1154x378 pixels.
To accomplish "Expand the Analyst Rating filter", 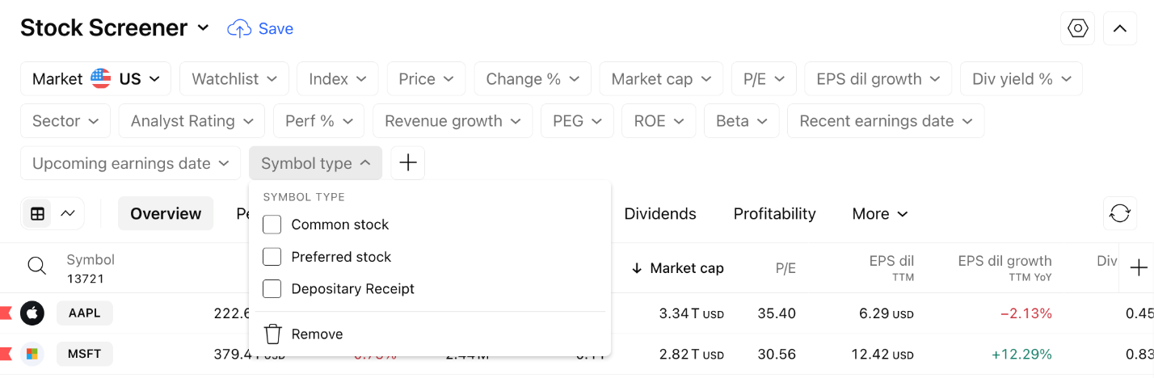I will 191,121.
